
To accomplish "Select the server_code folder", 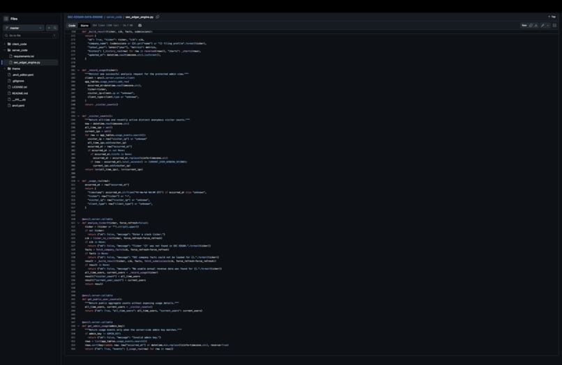I will (20, 50).
